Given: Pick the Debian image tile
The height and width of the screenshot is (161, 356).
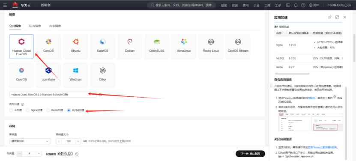Looking at the screenshot, I should [130, 47].
